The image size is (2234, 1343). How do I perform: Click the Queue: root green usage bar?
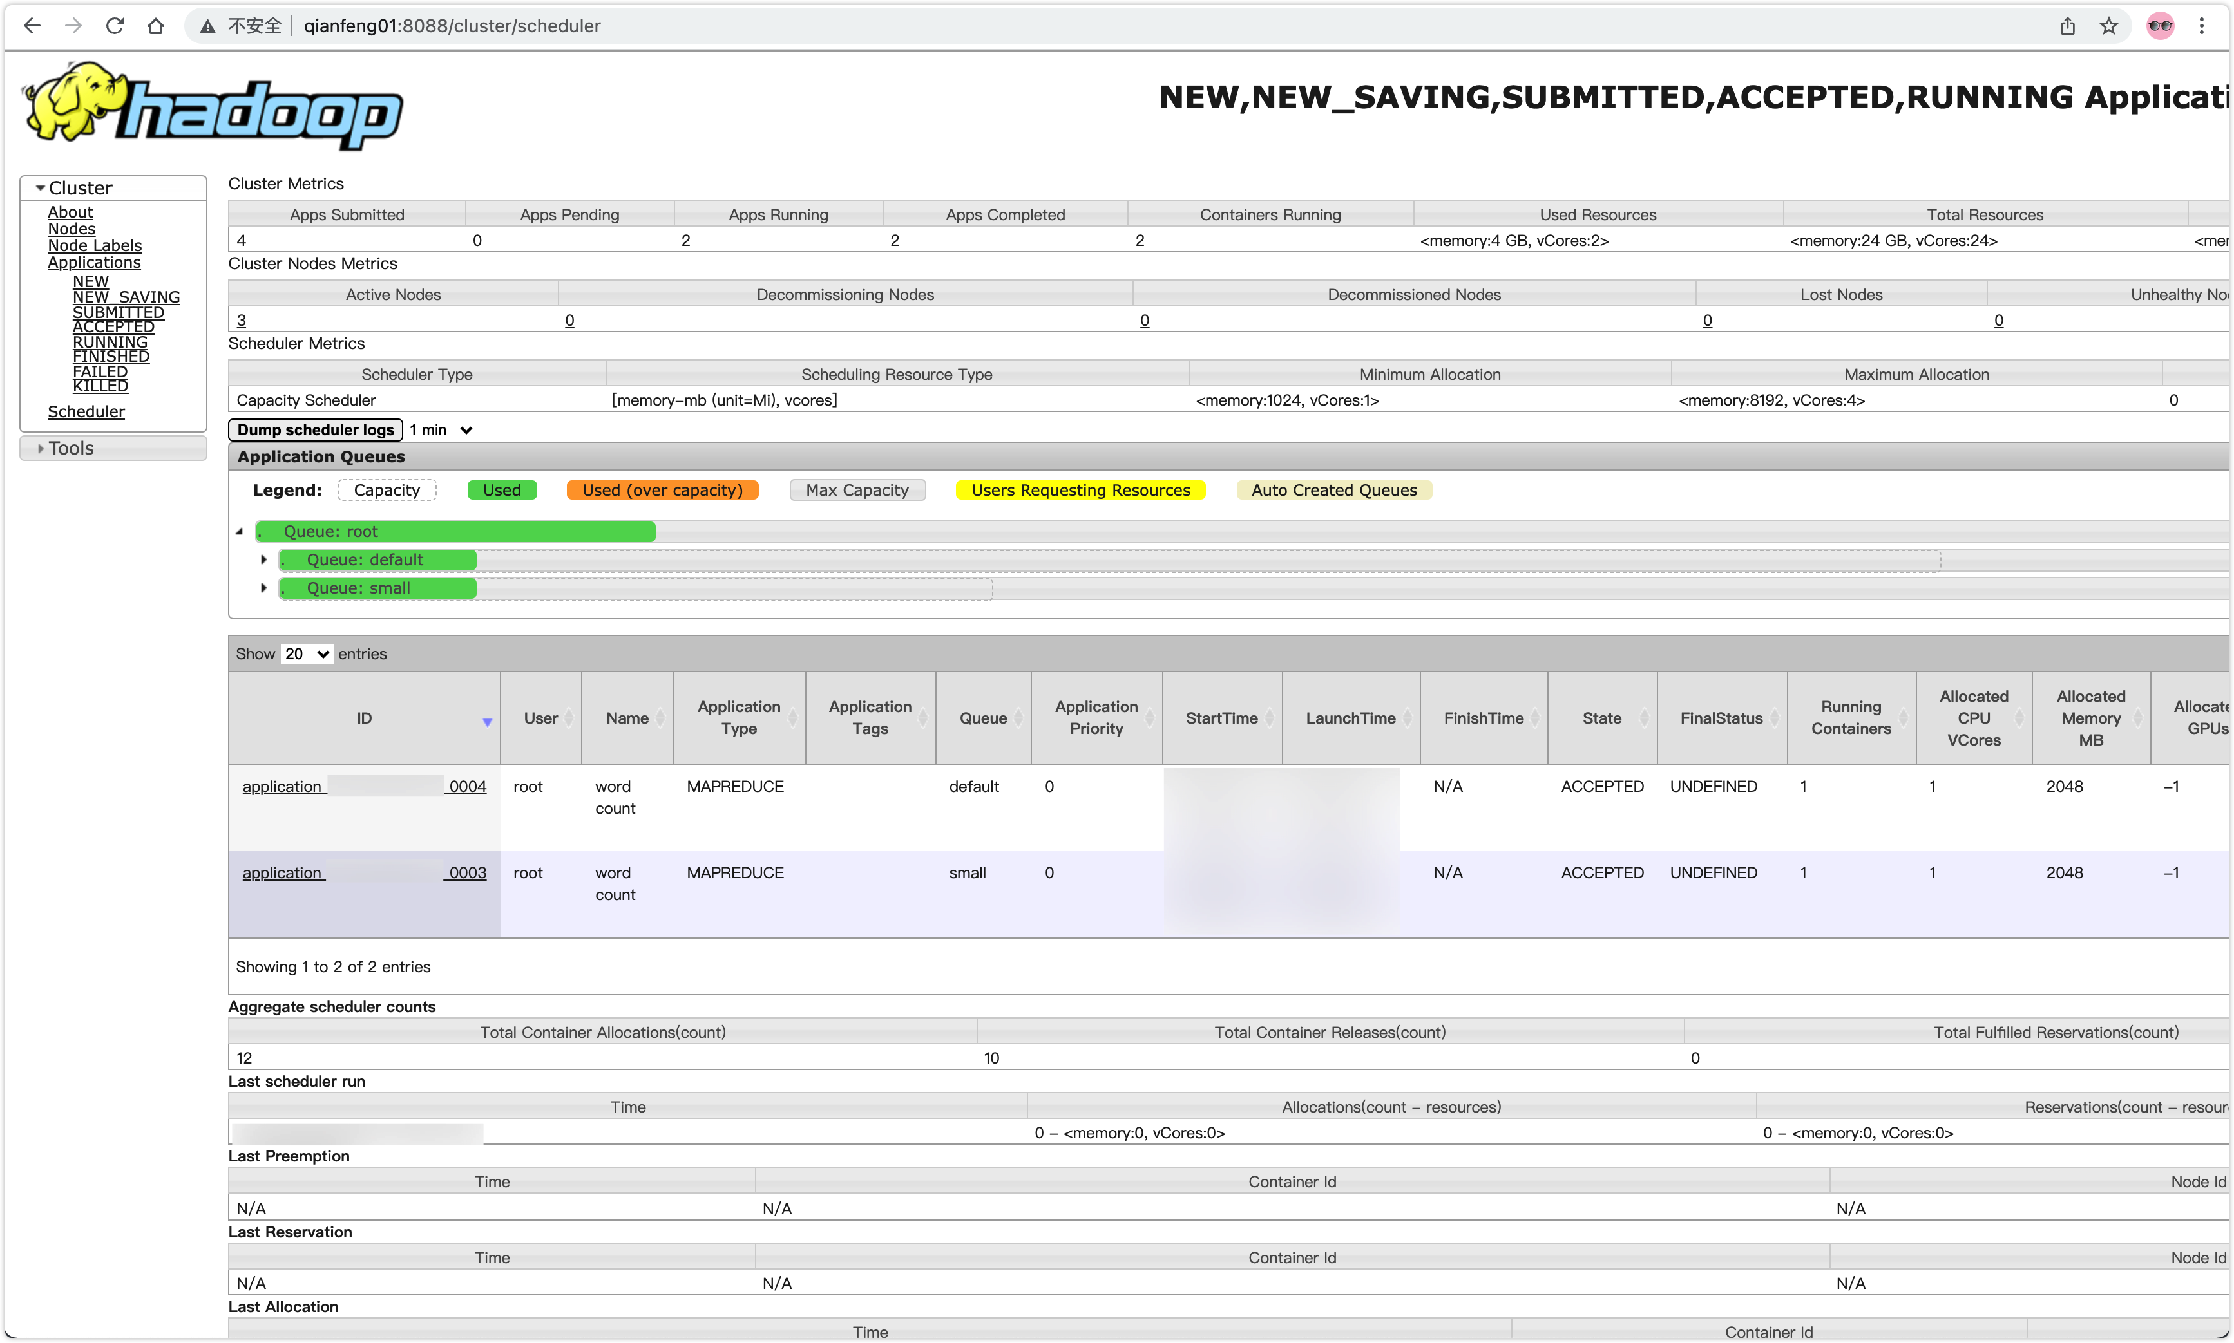coord(455,531)
